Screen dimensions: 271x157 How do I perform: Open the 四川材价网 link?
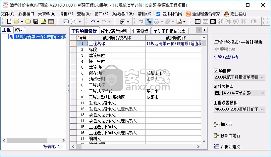(x=169, y=14)
